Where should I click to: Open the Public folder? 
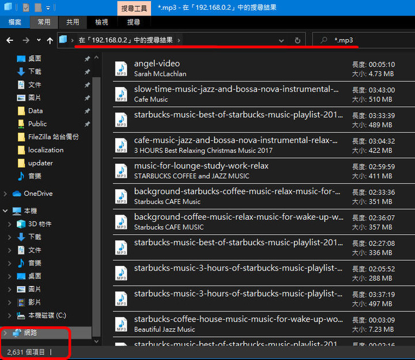point(37,123)
